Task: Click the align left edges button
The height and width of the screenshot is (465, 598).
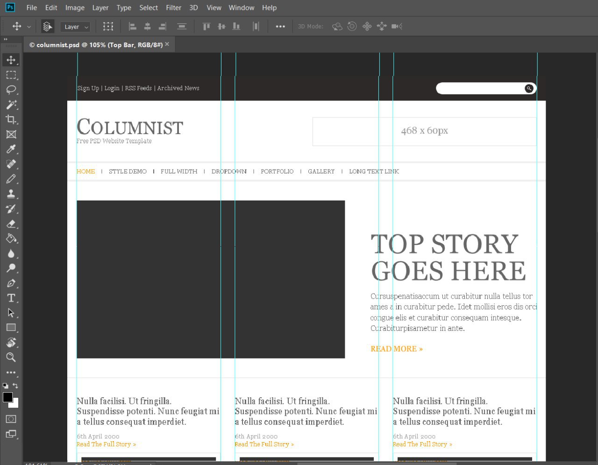Action: (133, 27)
